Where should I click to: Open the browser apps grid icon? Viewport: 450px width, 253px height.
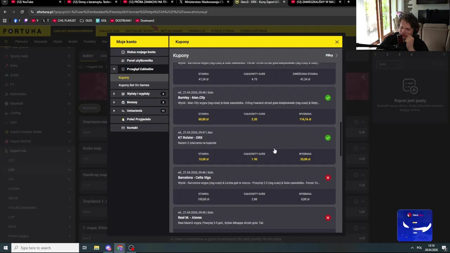click(x=5, y=20)
